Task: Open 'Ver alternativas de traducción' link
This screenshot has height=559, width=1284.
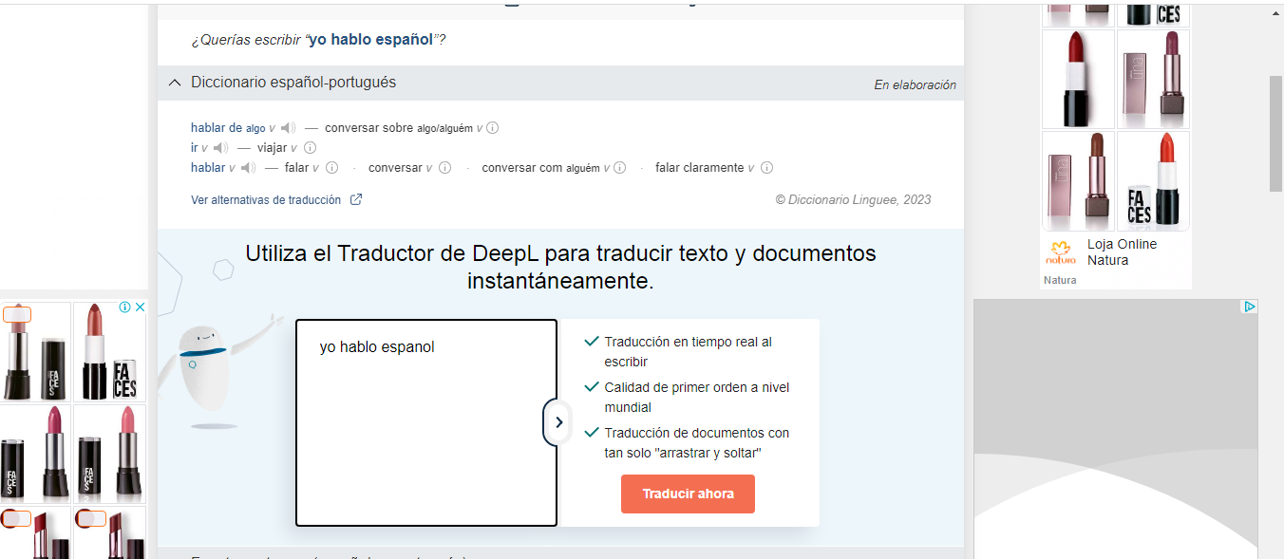Action: tap(266, 199)
